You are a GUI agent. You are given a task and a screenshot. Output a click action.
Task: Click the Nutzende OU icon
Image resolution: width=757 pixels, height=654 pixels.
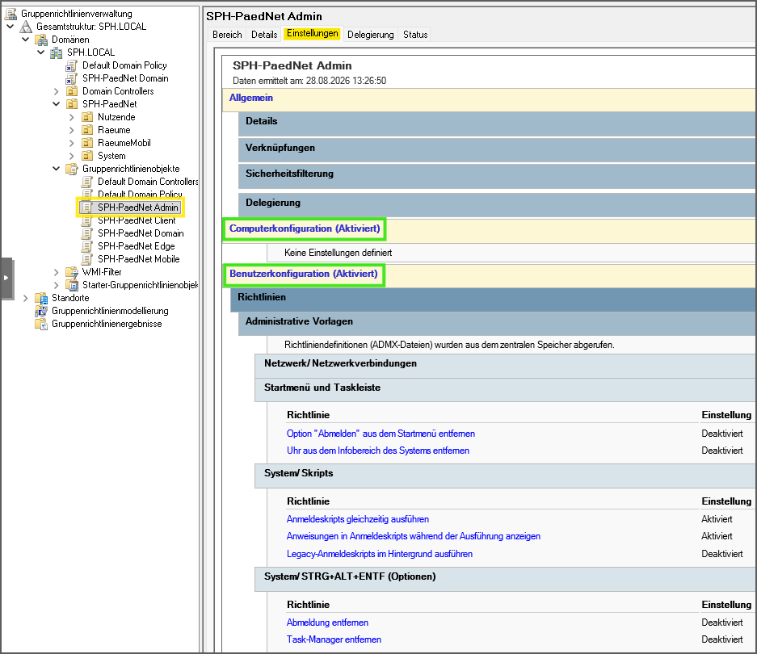point(87,117)
